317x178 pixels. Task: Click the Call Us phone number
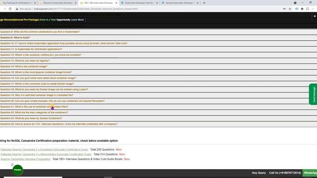coord(285,173)
